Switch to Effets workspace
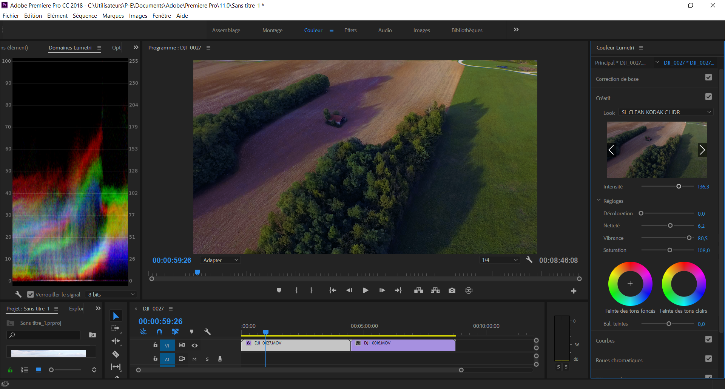This screenshot has height=389, width=725. point(350,30)
